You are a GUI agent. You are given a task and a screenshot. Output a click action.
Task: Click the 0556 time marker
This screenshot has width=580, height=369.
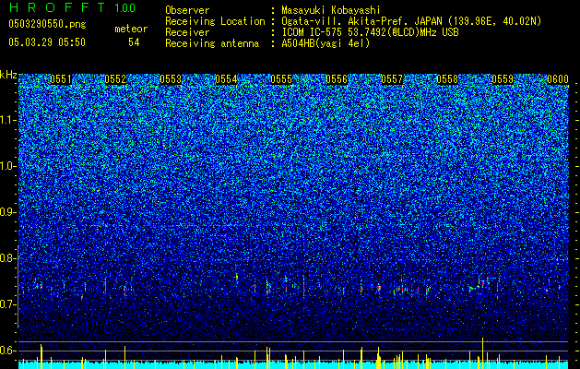[337, 79]
